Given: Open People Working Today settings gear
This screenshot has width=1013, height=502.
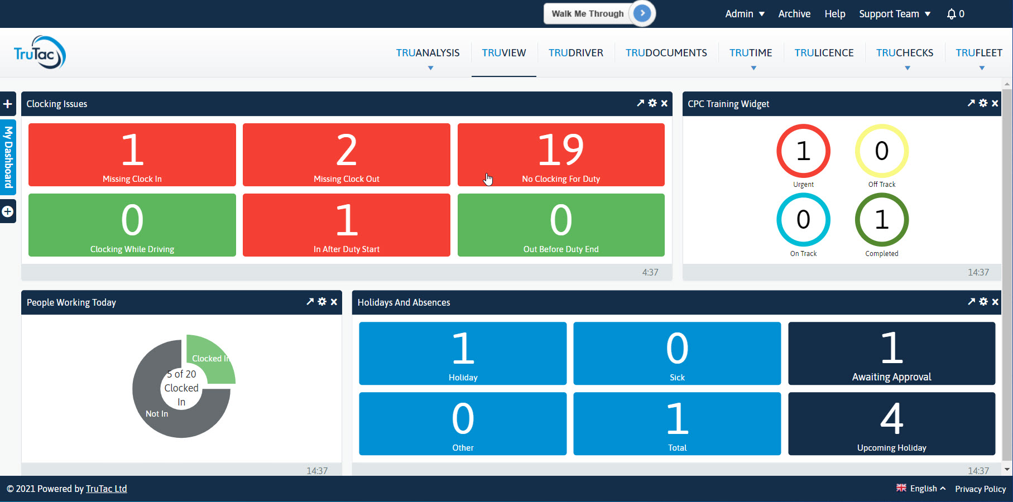Looking at the screenshot, I should (322, 302).
